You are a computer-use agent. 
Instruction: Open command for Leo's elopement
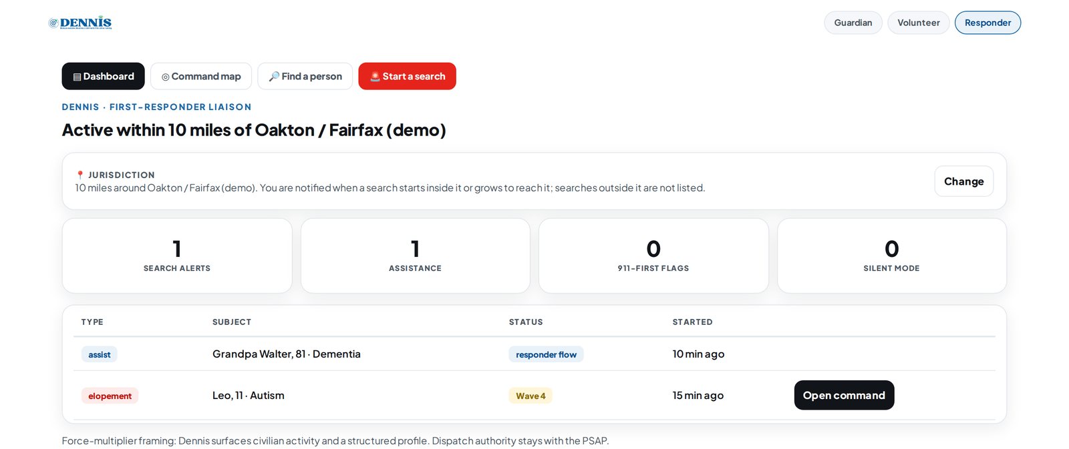click(844, 395)
